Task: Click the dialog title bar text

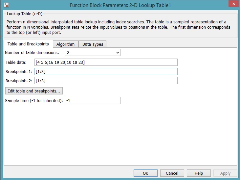Action: (x=120, y=5)
